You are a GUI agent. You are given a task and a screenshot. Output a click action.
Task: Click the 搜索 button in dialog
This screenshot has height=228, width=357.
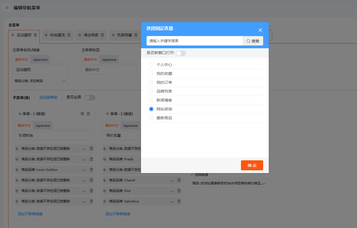253,41
